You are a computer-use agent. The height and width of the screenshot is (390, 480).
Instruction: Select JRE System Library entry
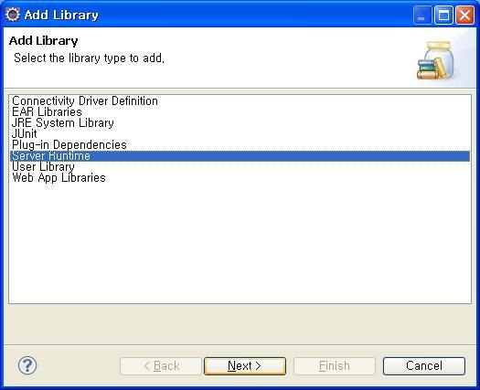pos(63,123)
